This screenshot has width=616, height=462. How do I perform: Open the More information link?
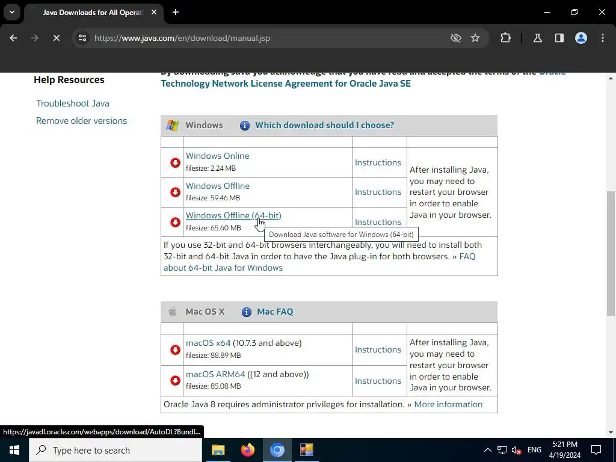(448, 405)
